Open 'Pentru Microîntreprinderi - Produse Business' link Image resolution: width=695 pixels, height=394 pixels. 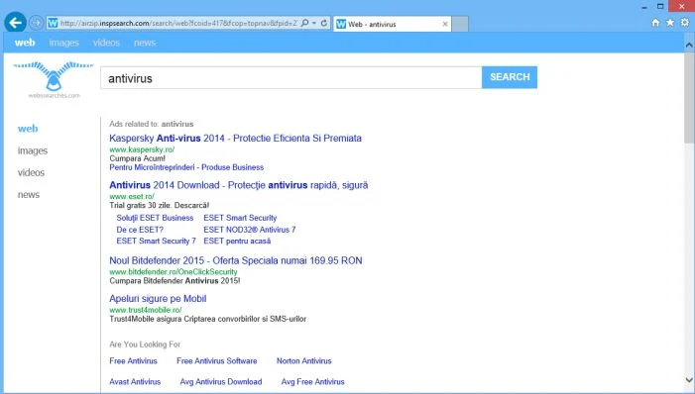pos(186,167)
